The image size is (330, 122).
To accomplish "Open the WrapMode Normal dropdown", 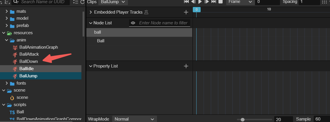I will [134, 119].
